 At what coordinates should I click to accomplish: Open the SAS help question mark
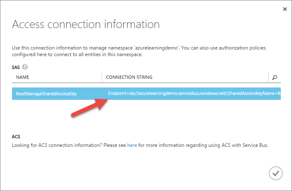pyautogui.click(x=25, y=67)
